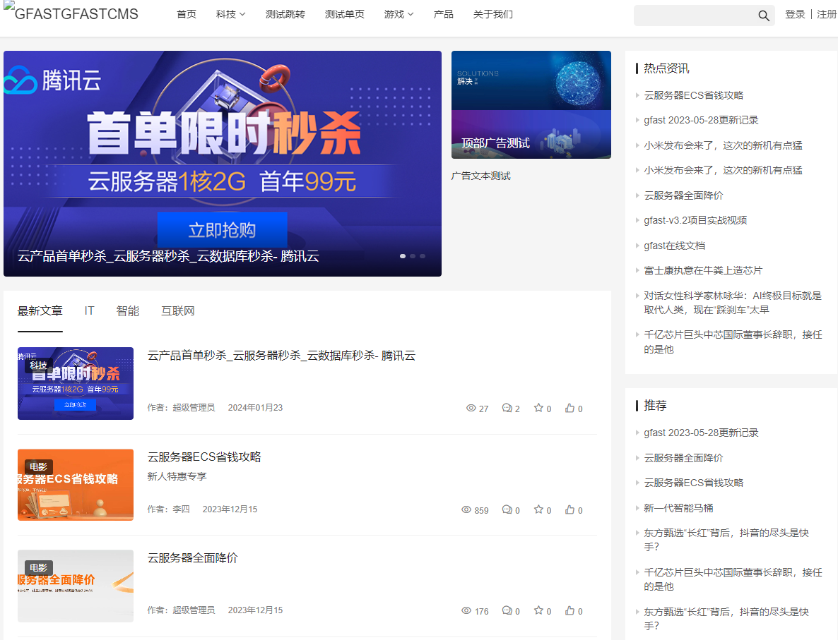Viewport: 838px width, 640px height.
Task: Open article title 云产品首单秒杀 in list
Action: (x=281, y=356)
